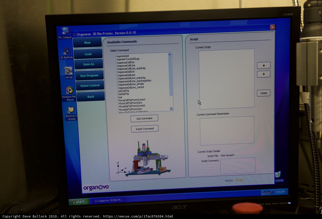This screenshot has height=219, width=322.
Task: Click the Delete button
Action: [x=264, y=93]
